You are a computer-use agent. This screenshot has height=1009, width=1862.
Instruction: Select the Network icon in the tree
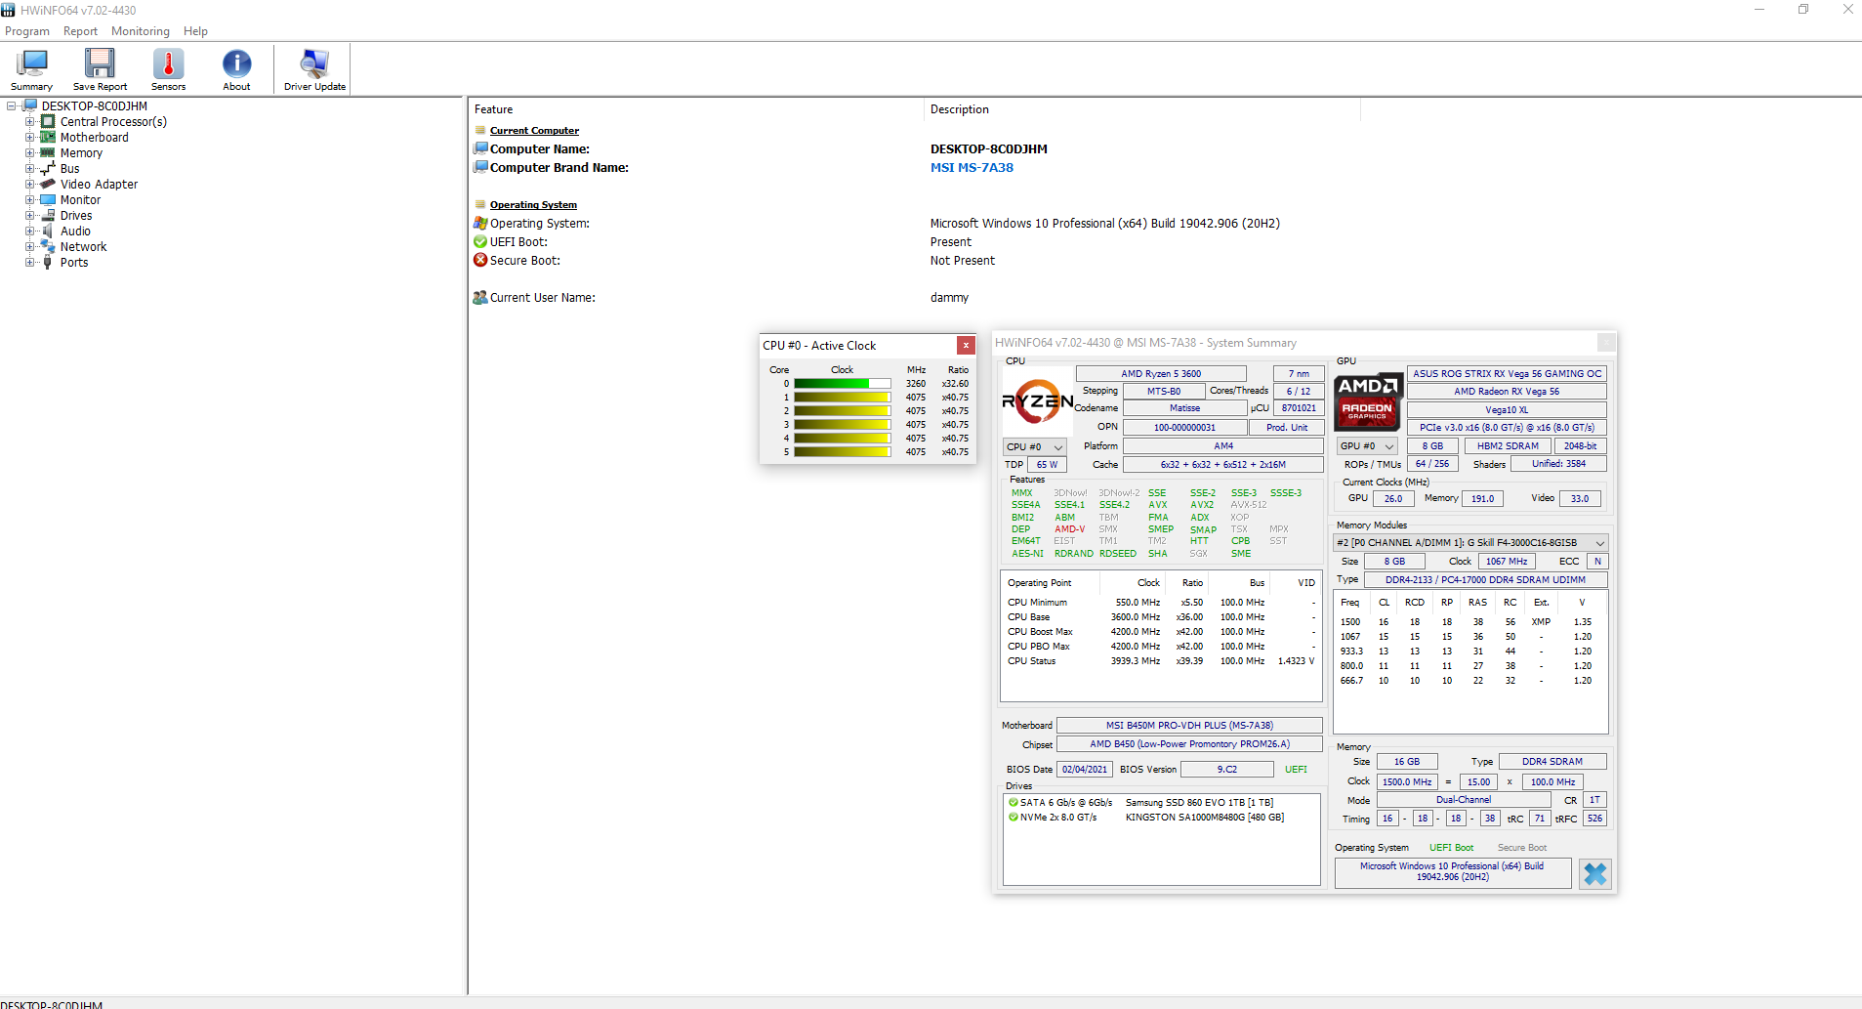tap(47, 247)
